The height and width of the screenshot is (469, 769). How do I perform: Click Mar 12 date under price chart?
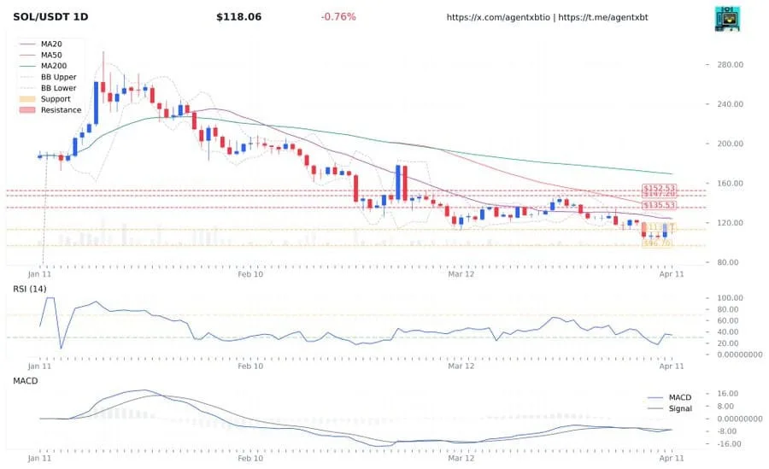tap(461, 274)
